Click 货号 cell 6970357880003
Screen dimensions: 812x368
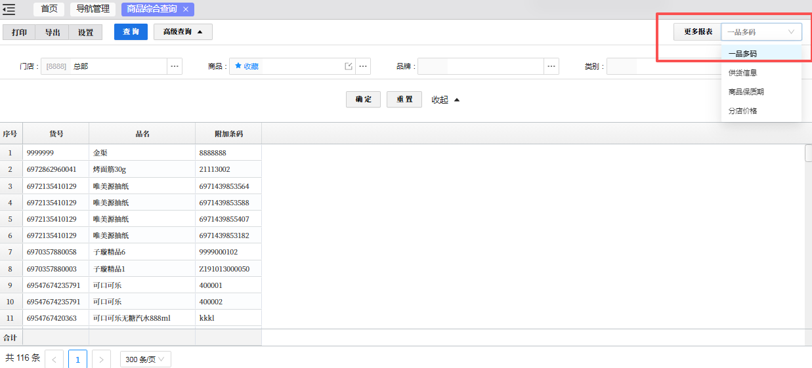(x=56, y=269)
